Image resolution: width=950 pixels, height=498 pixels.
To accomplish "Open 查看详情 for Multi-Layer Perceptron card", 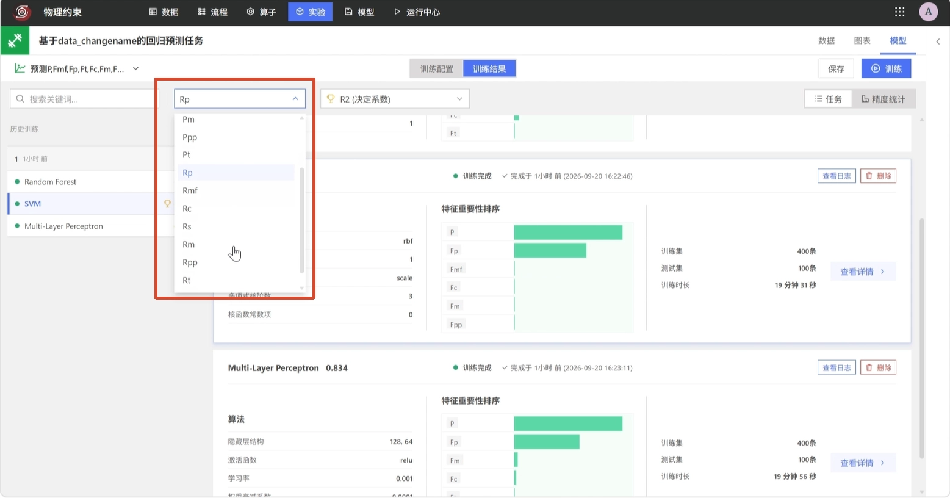I will click(x=863, y=463).
